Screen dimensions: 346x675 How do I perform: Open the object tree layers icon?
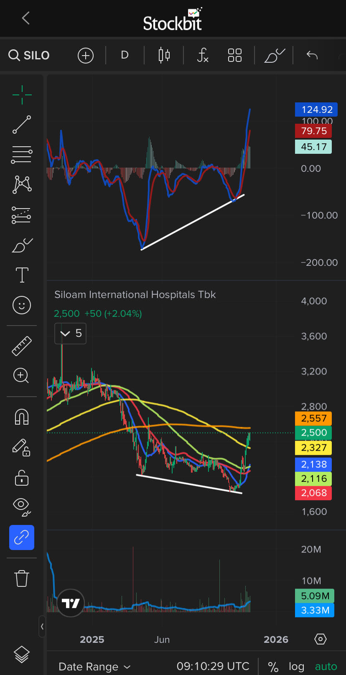(22, 655)
